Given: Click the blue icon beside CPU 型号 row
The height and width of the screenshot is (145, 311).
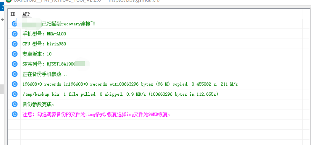Looking at the screenshot, I should coord(15,44).
